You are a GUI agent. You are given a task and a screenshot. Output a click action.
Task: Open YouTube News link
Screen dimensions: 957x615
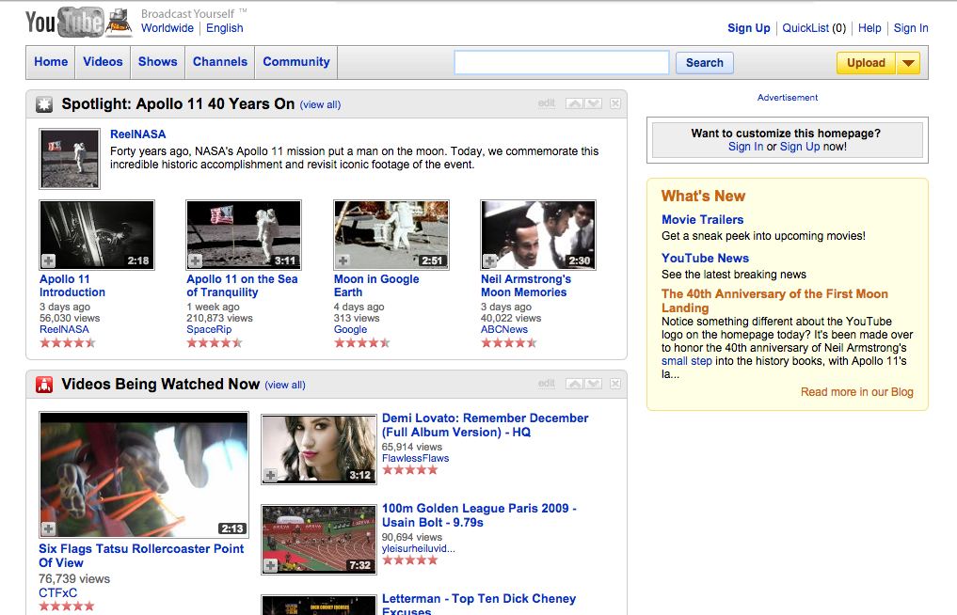click(x=705, y=258)
